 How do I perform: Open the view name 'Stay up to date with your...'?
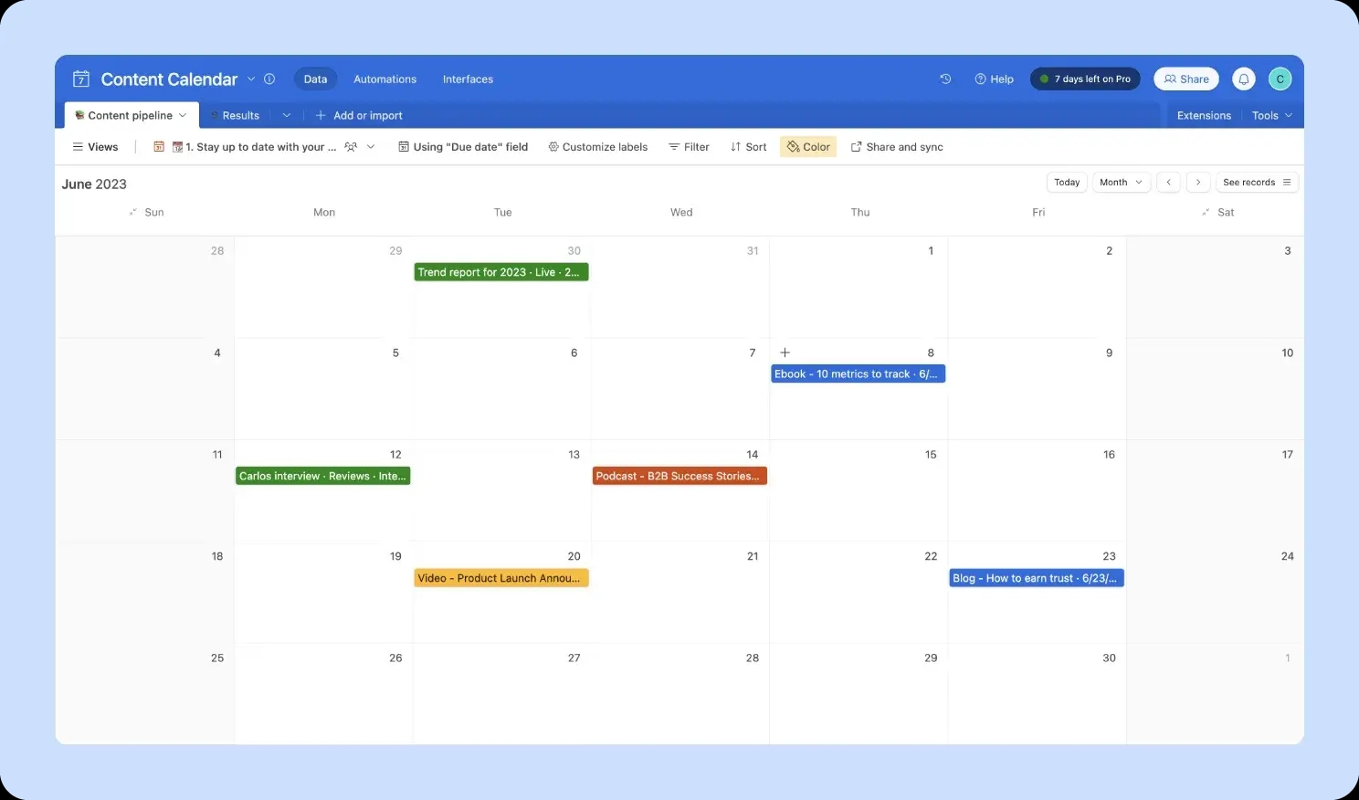[255, 147]
